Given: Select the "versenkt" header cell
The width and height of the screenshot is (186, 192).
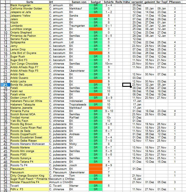Looking at the screenshot, I should tap(137, 2).
